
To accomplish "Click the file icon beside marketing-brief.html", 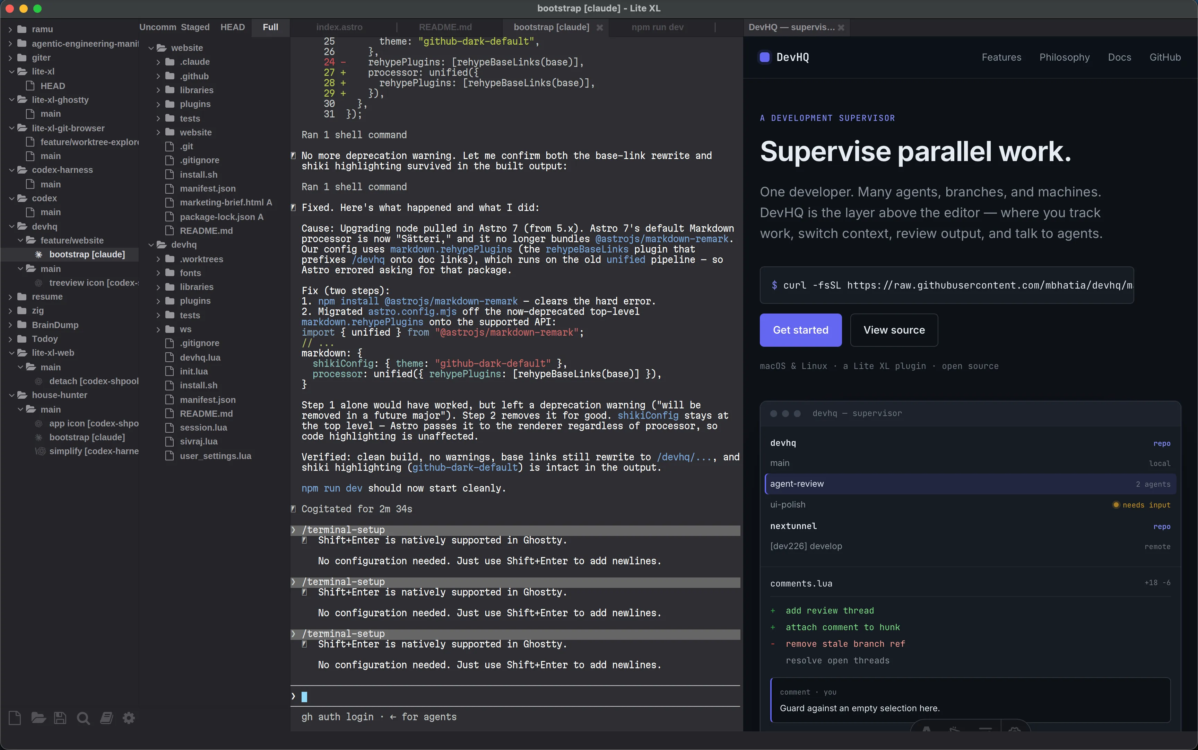I will point(170,202).
